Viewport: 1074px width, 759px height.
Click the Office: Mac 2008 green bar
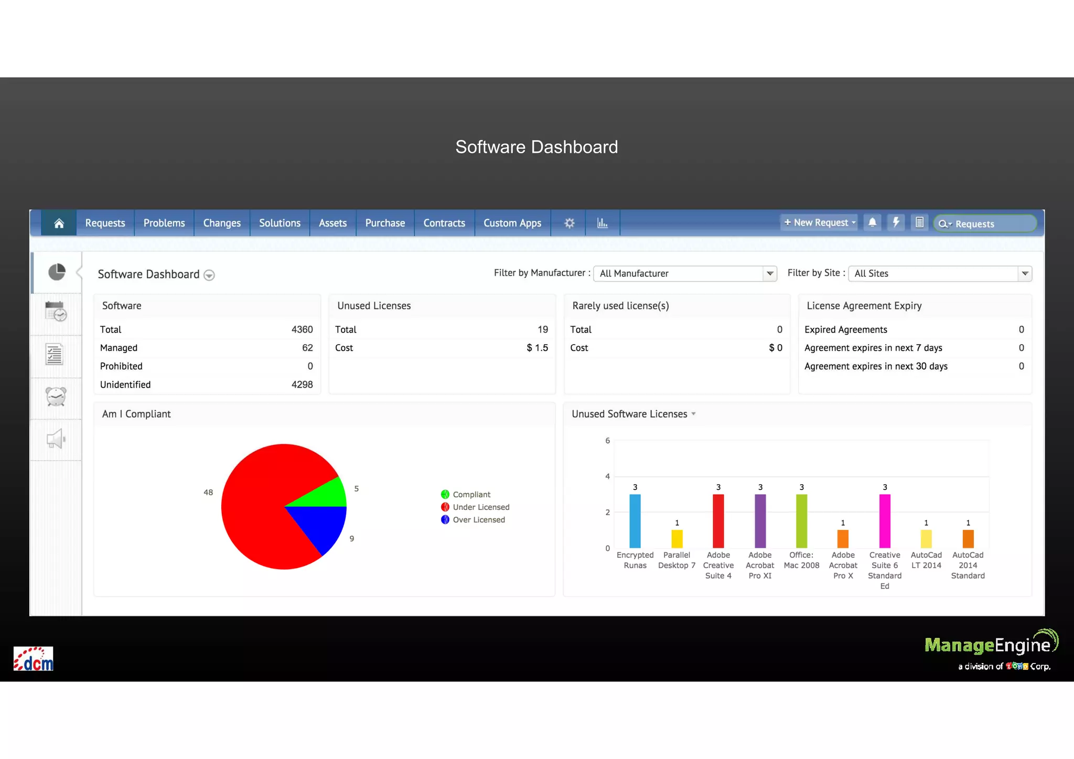click(802, 521)
